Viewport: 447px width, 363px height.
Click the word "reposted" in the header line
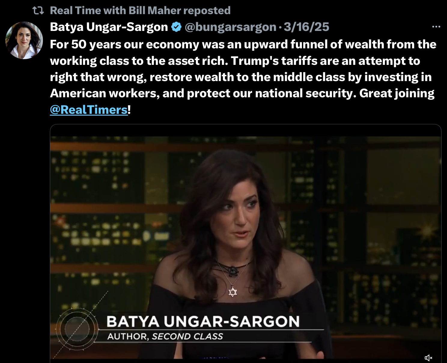point(207,11)
